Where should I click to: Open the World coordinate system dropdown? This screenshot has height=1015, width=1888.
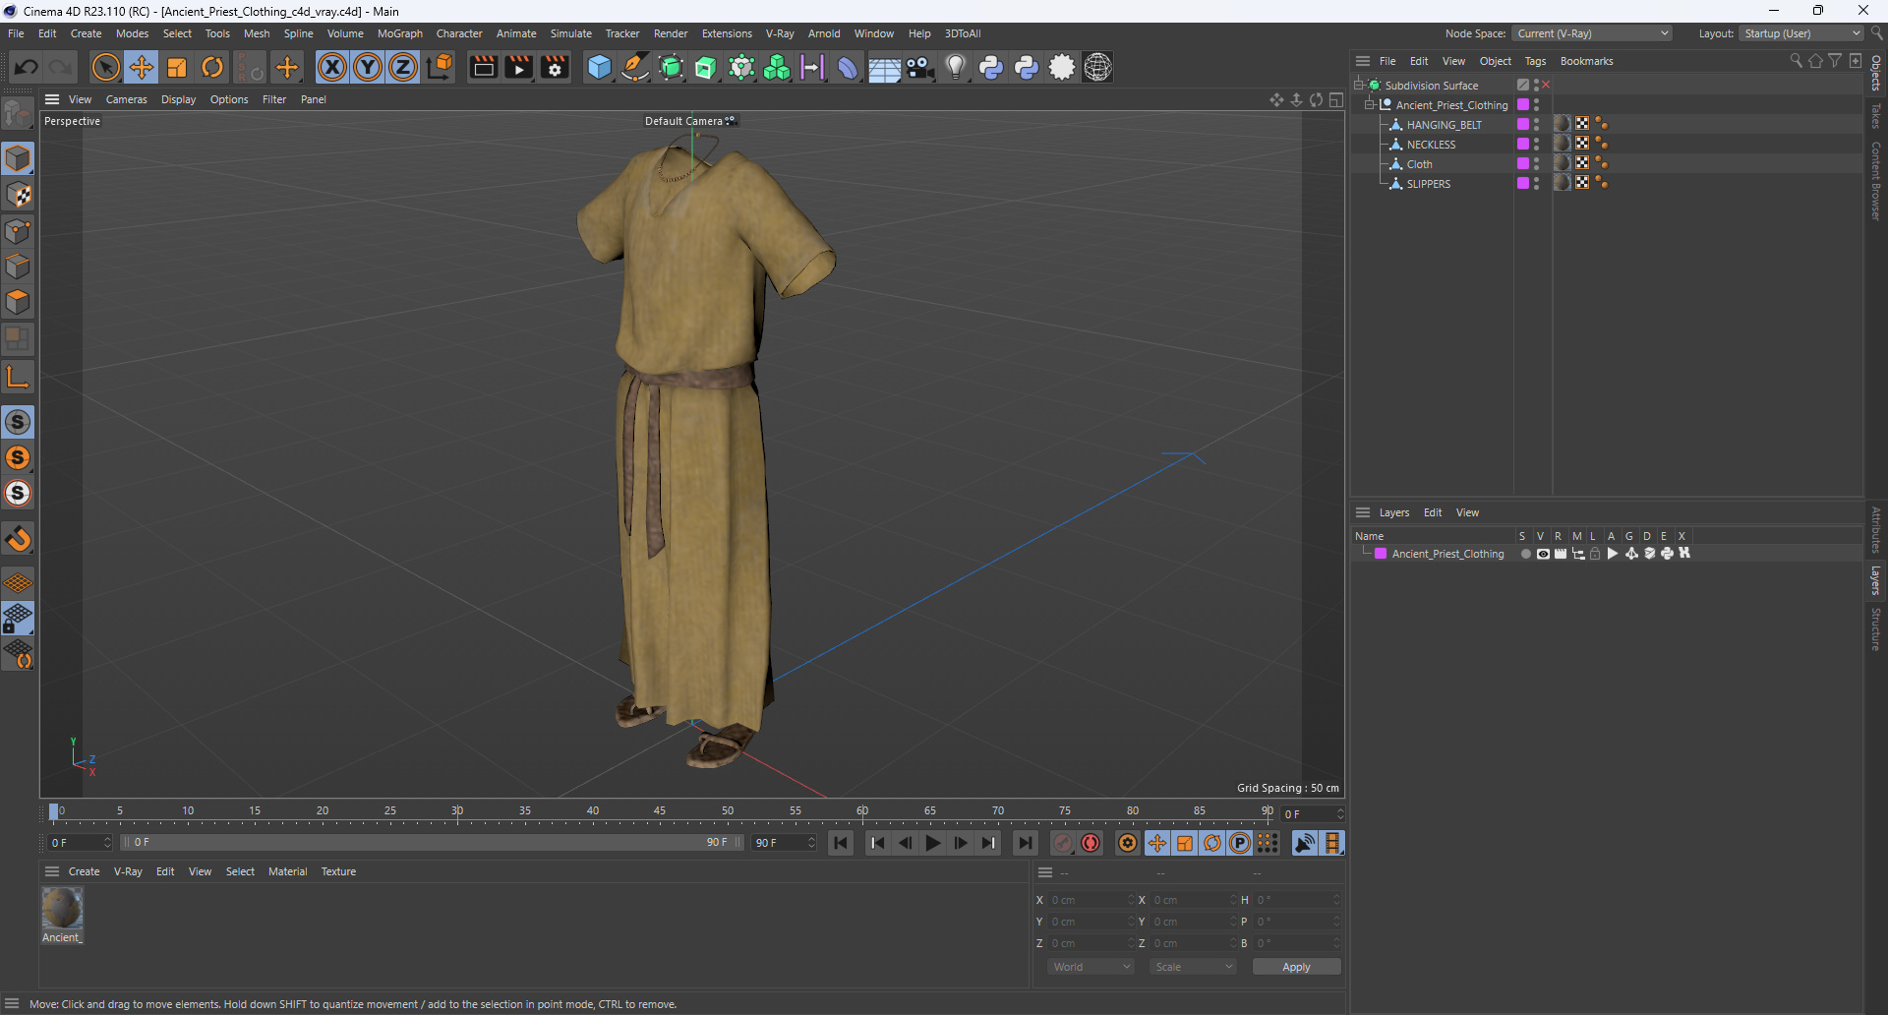tap(1091, 967)
